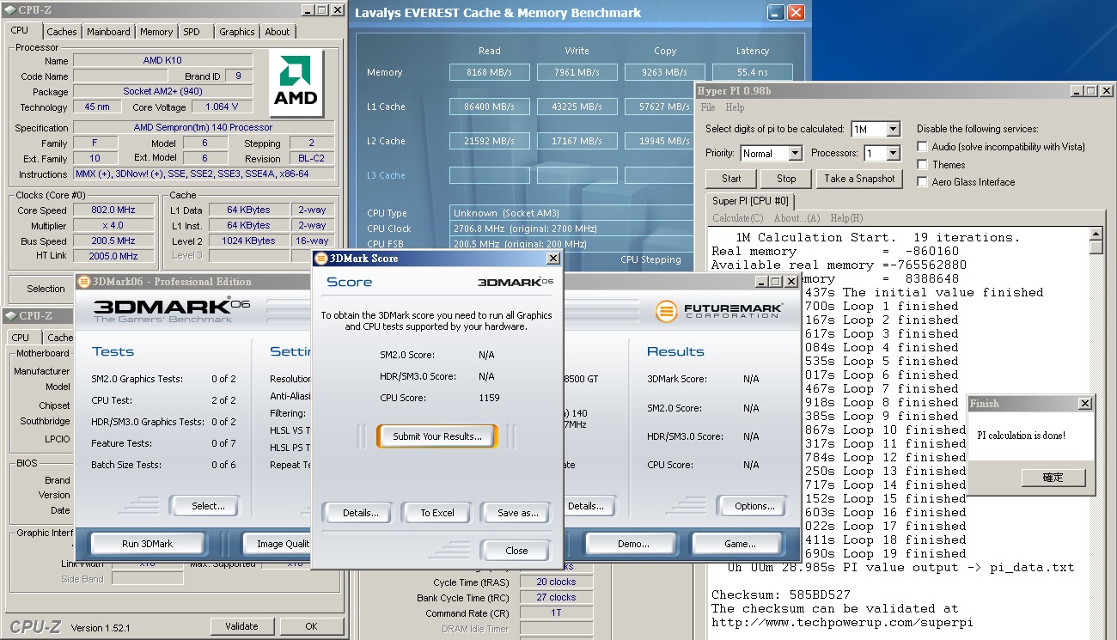Click the Memory Read value 8168 MB/s
This screenshot has width=1117, height=640.
point(489,73)
